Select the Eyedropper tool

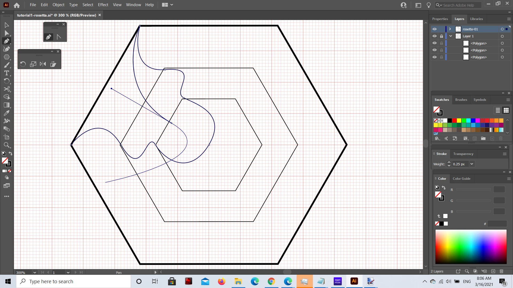click(x=7, y=113)
